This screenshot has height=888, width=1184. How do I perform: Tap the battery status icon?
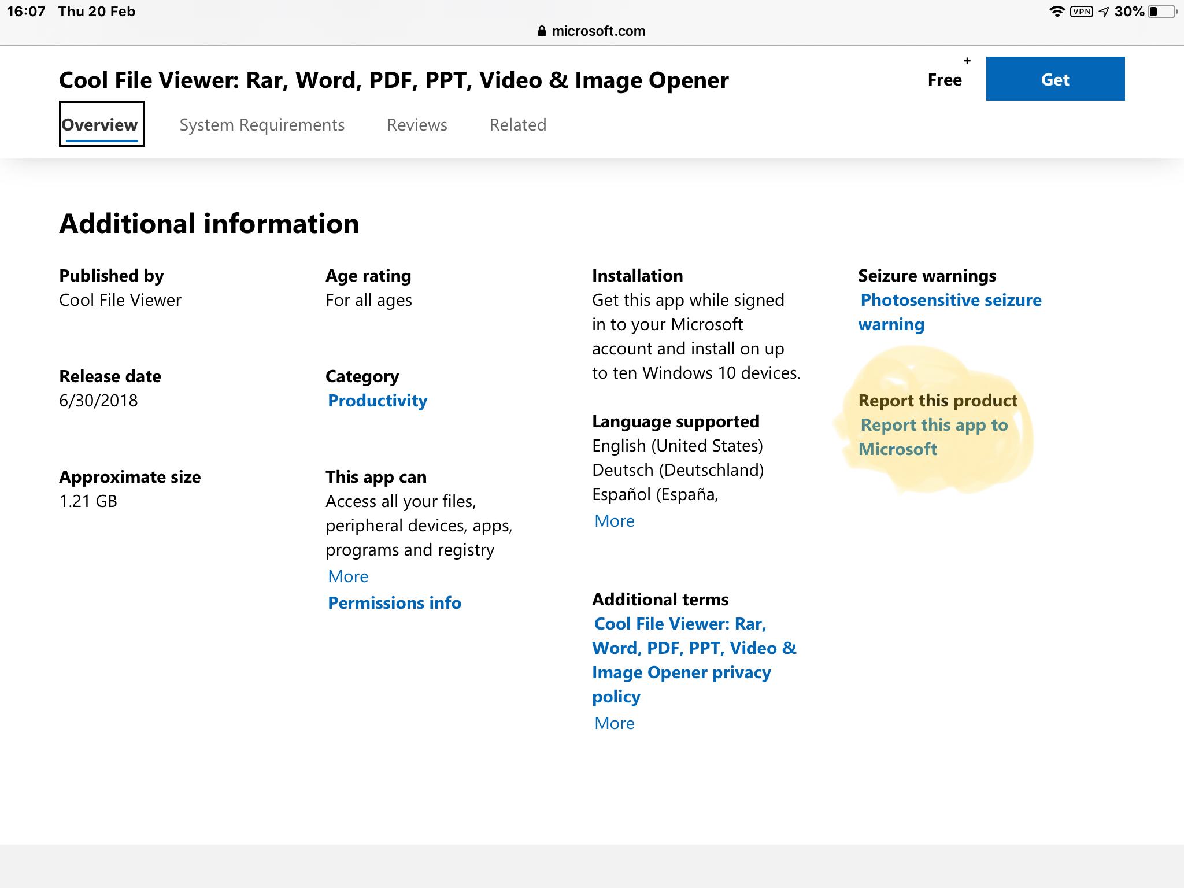tap(1163, 12)
